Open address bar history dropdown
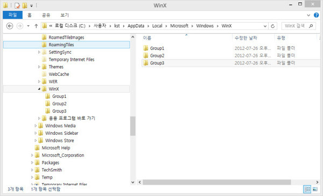 (x=265, y=26)
